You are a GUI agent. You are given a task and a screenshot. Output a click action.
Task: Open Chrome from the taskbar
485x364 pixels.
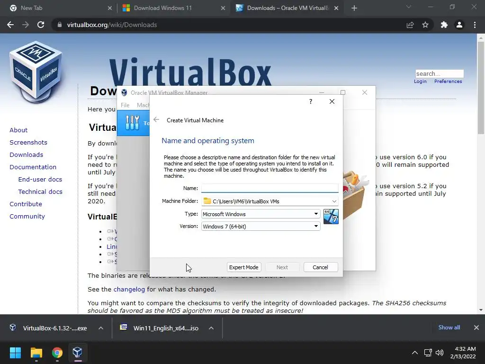click(x=57, y=353)
